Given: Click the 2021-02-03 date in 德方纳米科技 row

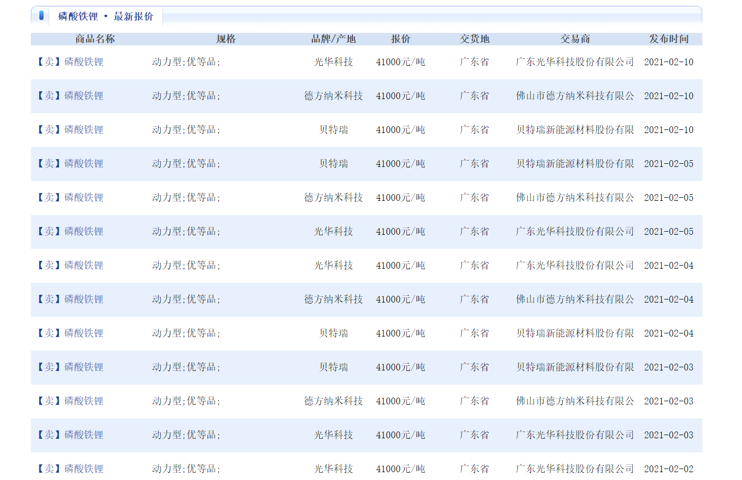Looking at the screenshot, I should [668, 401].
